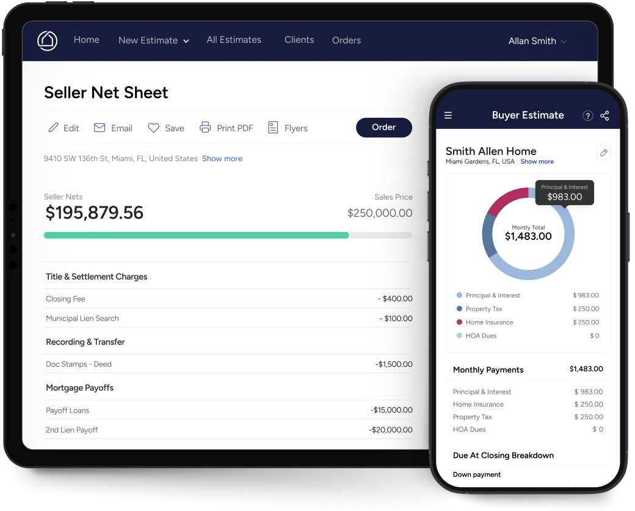
Task: Navigate to Orders in the navbar
Action: [x=346, y=40]
